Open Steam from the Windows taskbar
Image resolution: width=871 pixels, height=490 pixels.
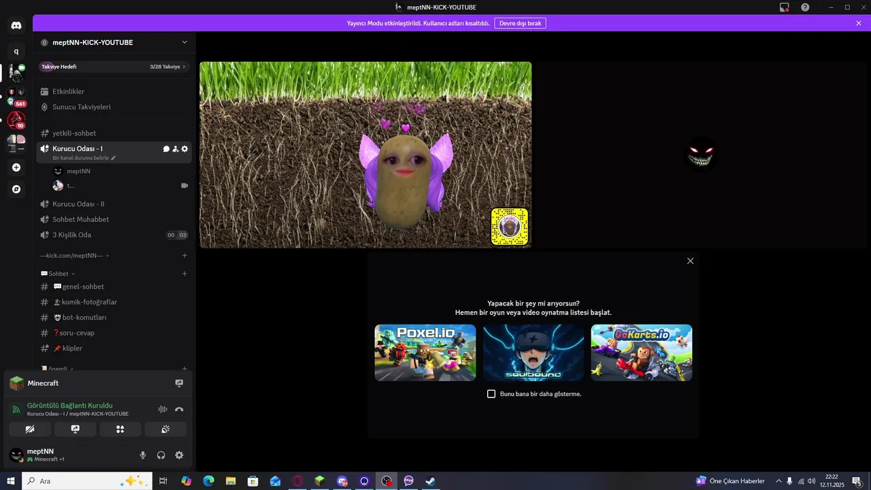[431, 481]
